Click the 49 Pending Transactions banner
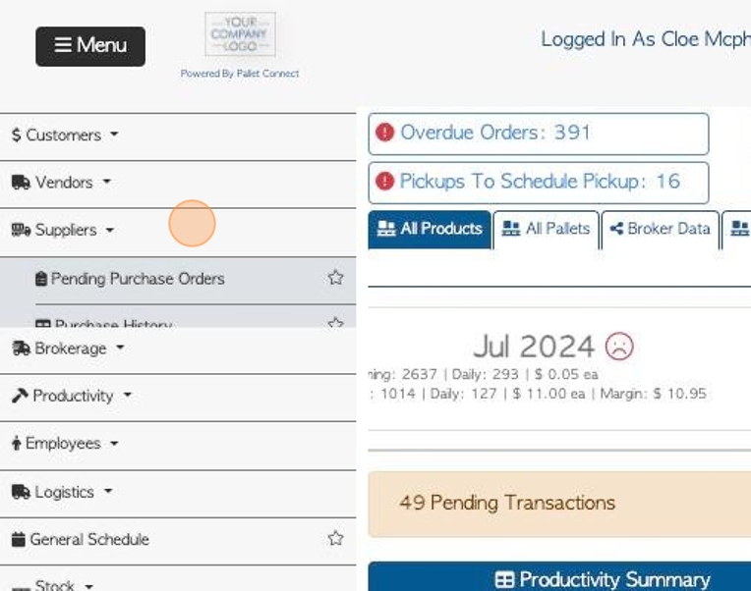 click(559, 504)
